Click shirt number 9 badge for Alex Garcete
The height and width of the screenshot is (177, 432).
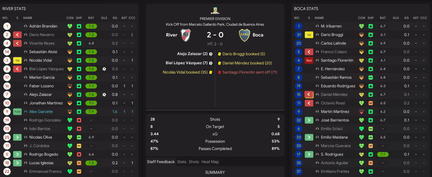click(7, 112)
